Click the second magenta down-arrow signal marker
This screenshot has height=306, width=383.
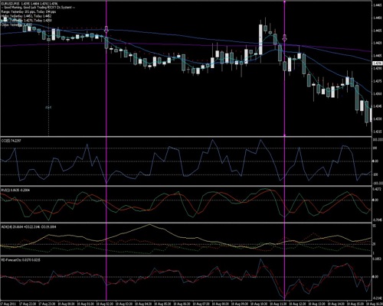click(285, 37)
